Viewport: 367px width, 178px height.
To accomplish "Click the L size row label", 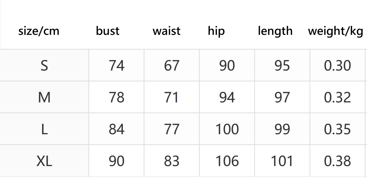I will tap(44, 129).
